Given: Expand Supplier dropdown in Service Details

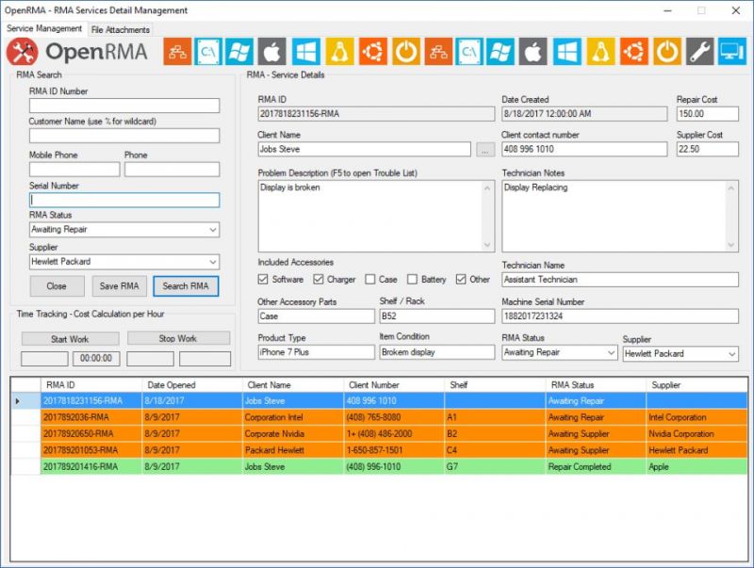Looking at the screenshot, I should tap(732, 354).
